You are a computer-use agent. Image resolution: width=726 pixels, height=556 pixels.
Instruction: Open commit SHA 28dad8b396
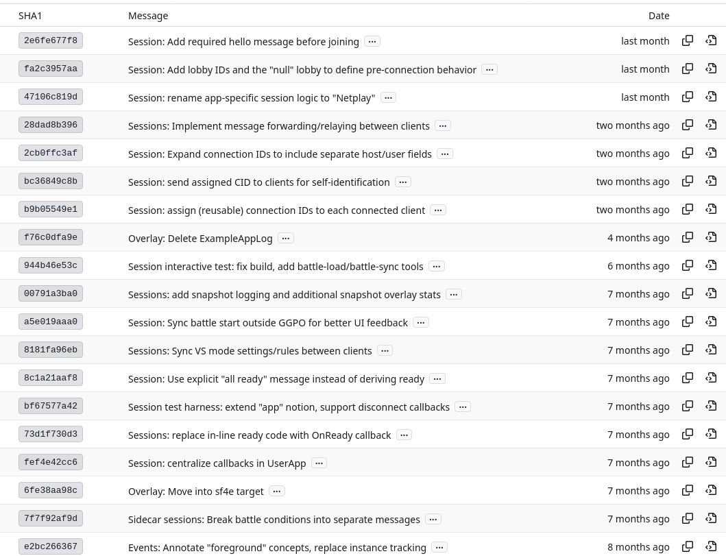(x=51, y=125)
